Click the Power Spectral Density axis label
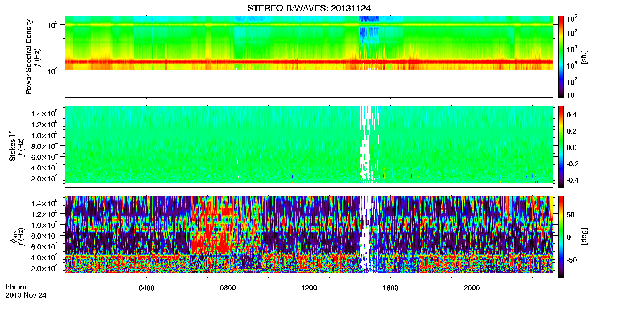The height and width of the screenshot is (318, 618). [29, 57]
